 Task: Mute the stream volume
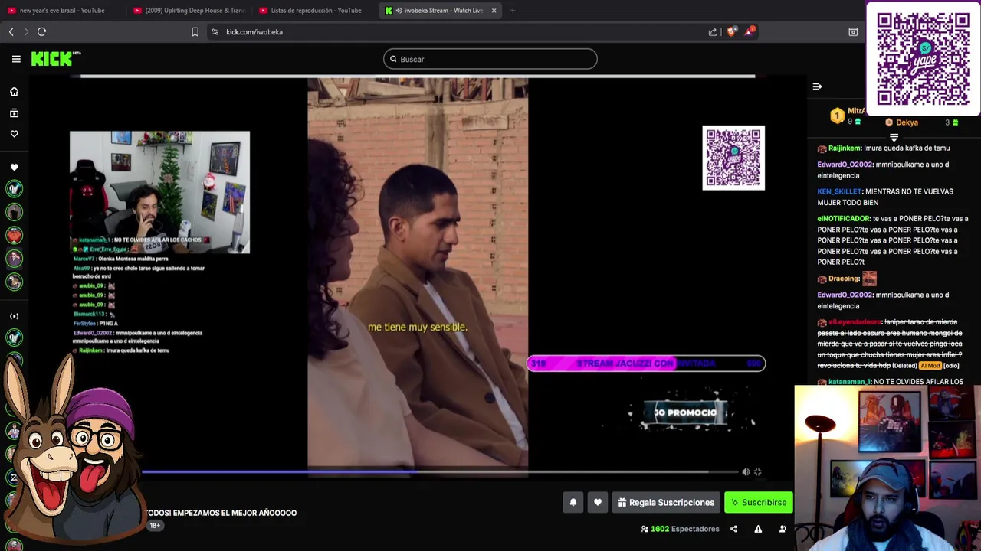click(746, 472)
